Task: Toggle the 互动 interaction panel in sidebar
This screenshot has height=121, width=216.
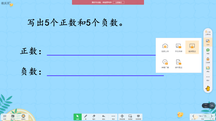Action: coord(208,42)
